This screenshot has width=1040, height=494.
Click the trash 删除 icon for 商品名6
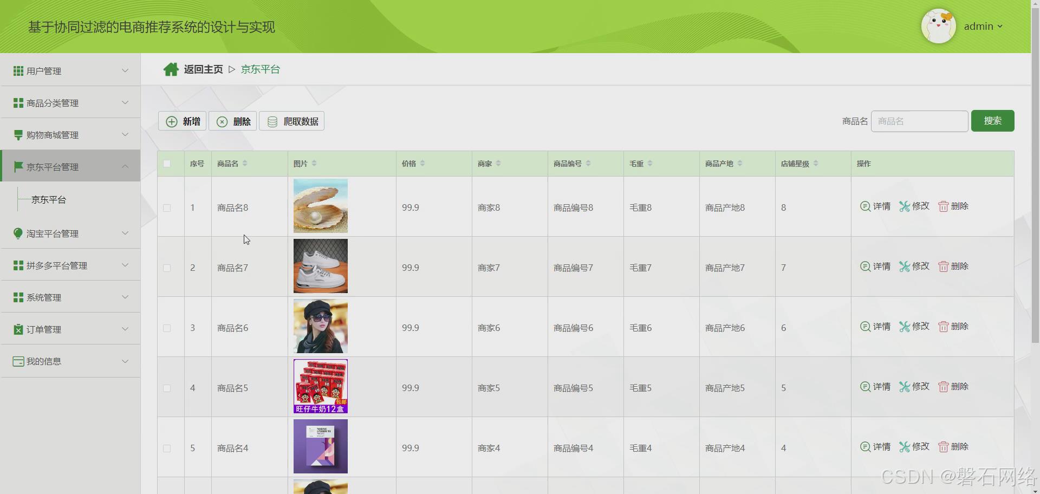tap(943, 327)
